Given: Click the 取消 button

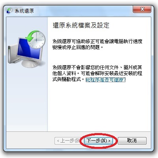Looking at the screenshot, I should (x=132, y=141).
